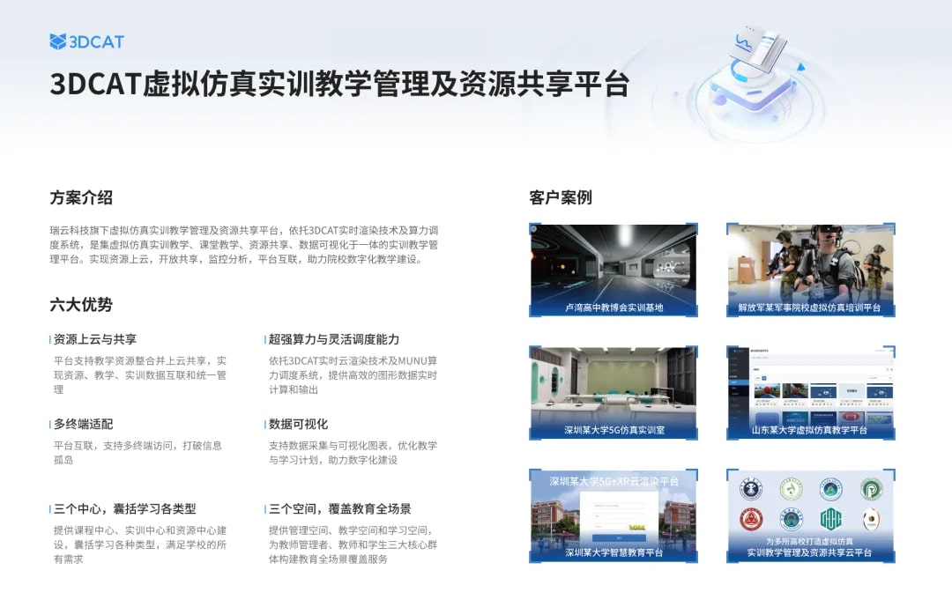
Task: Click description 提供课程中心、实训中心和资源中心建设
Action: [x=139, y=544]
